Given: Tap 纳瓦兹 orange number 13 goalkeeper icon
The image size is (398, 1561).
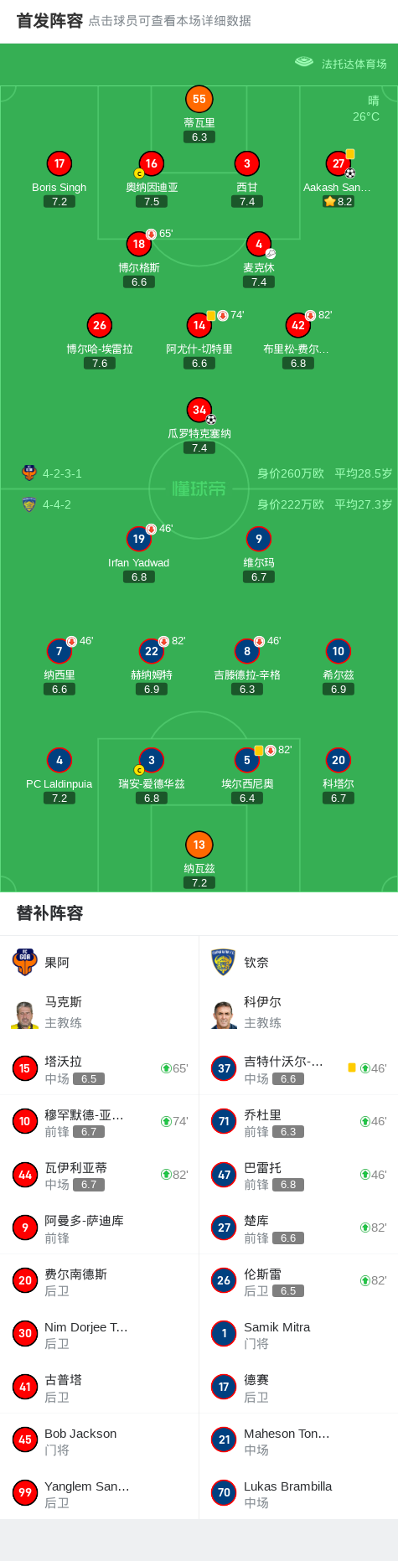Looking at the screenshot, I should click(x=199, y=845).
